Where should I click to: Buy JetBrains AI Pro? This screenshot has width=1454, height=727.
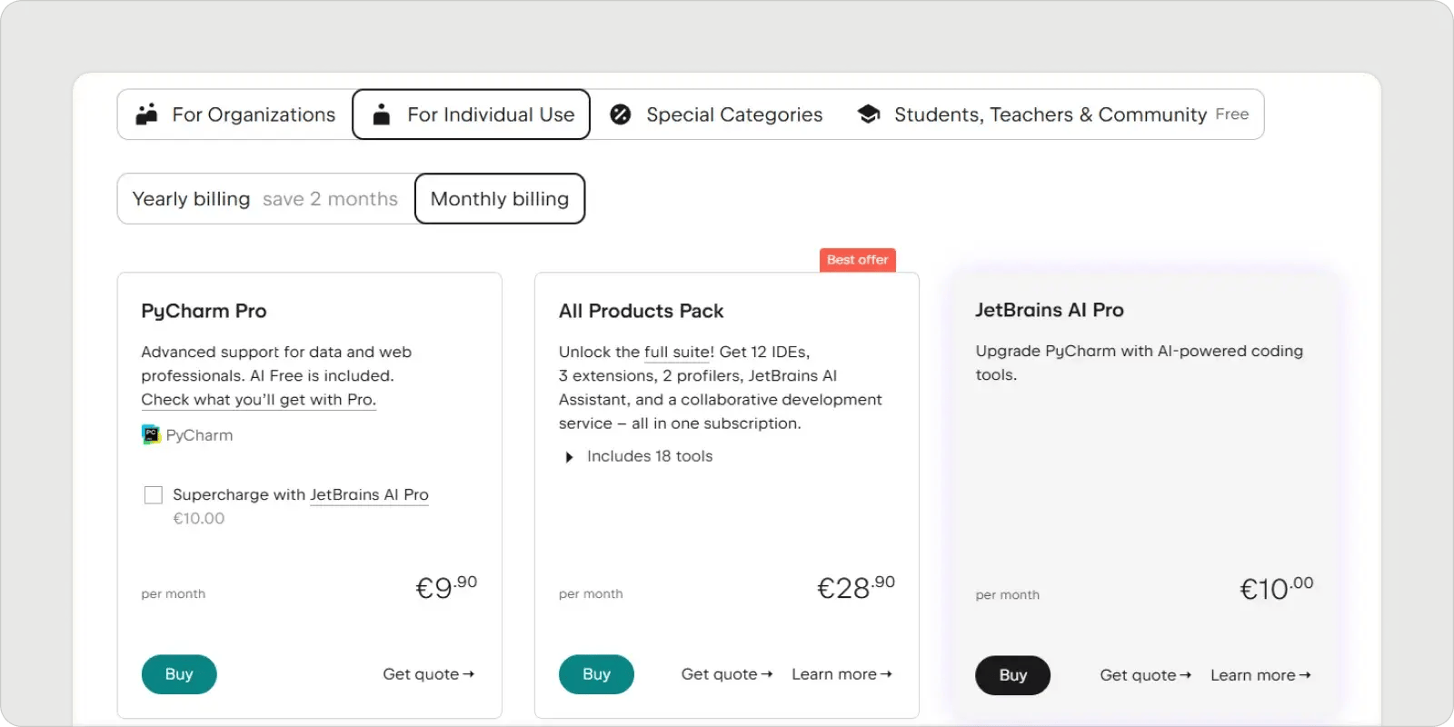1012,675
